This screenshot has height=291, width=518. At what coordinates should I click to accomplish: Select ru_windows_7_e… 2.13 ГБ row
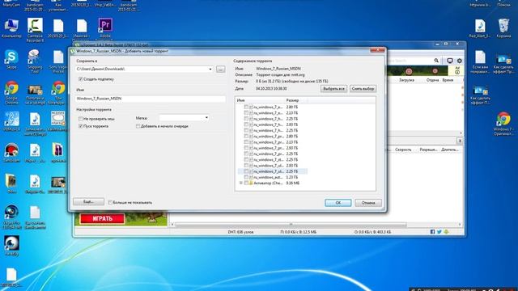click(273, 113)
